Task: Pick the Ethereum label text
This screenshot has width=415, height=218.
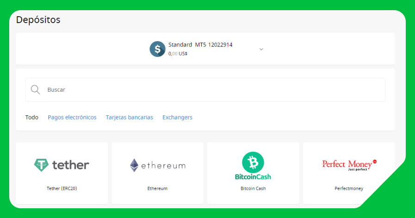Action: tap(157, 188)
